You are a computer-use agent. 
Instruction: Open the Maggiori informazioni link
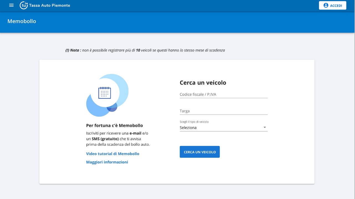pos(107,162)
